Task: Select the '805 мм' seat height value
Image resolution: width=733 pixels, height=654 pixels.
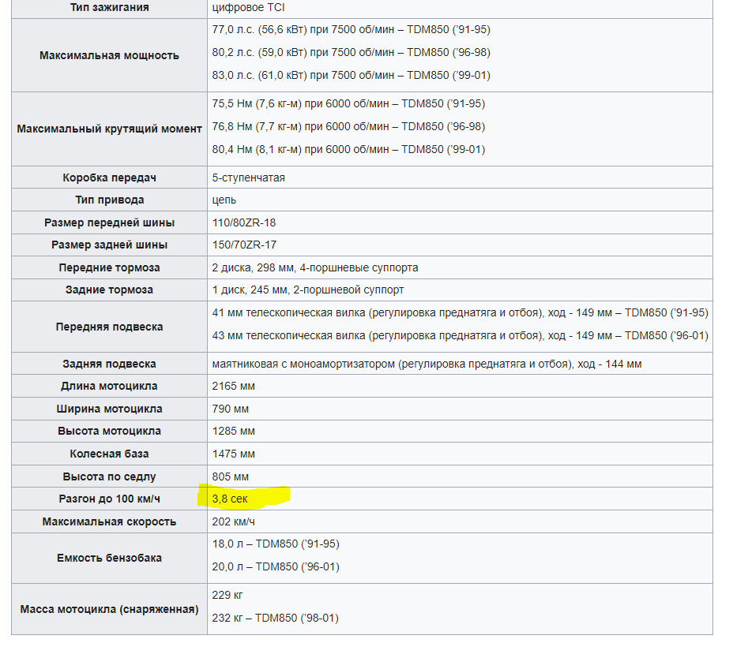Action: (x=230, y=477)
